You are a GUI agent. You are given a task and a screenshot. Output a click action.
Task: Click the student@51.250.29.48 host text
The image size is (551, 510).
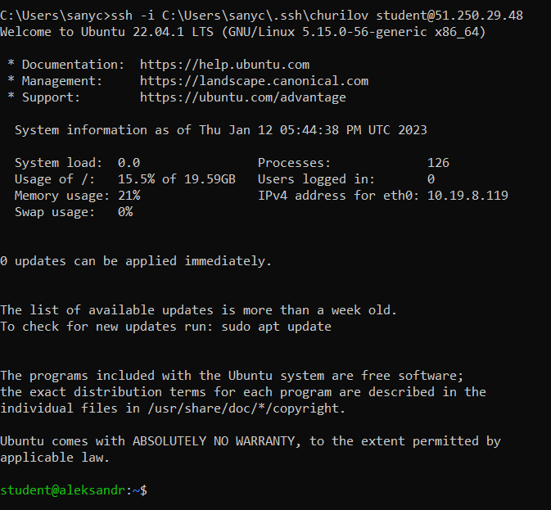(x=449, y=16)
